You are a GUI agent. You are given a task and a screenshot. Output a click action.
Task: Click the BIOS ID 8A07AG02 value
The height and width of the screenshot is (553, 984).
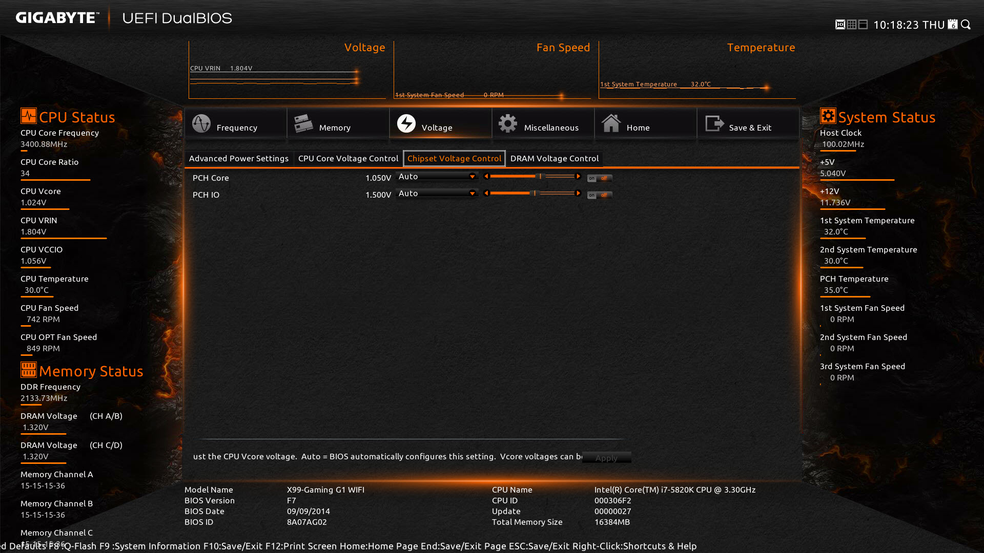(306, 522)
